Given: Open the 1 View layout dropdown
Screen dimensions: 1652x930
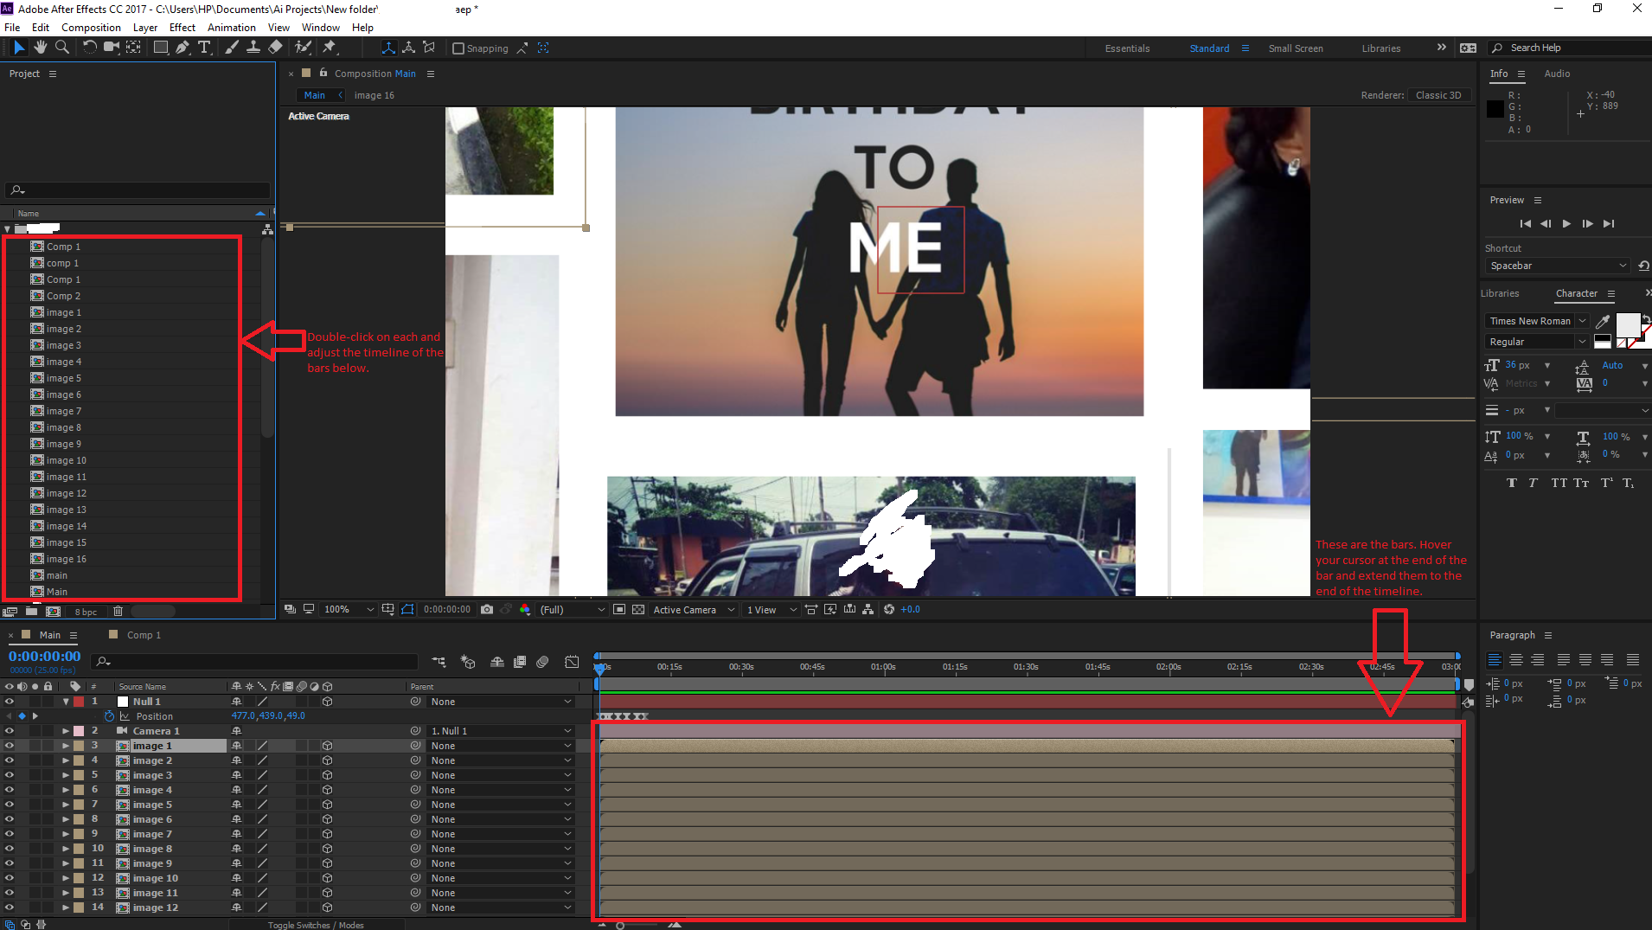Looking at the screenshot, I should 772,610.
